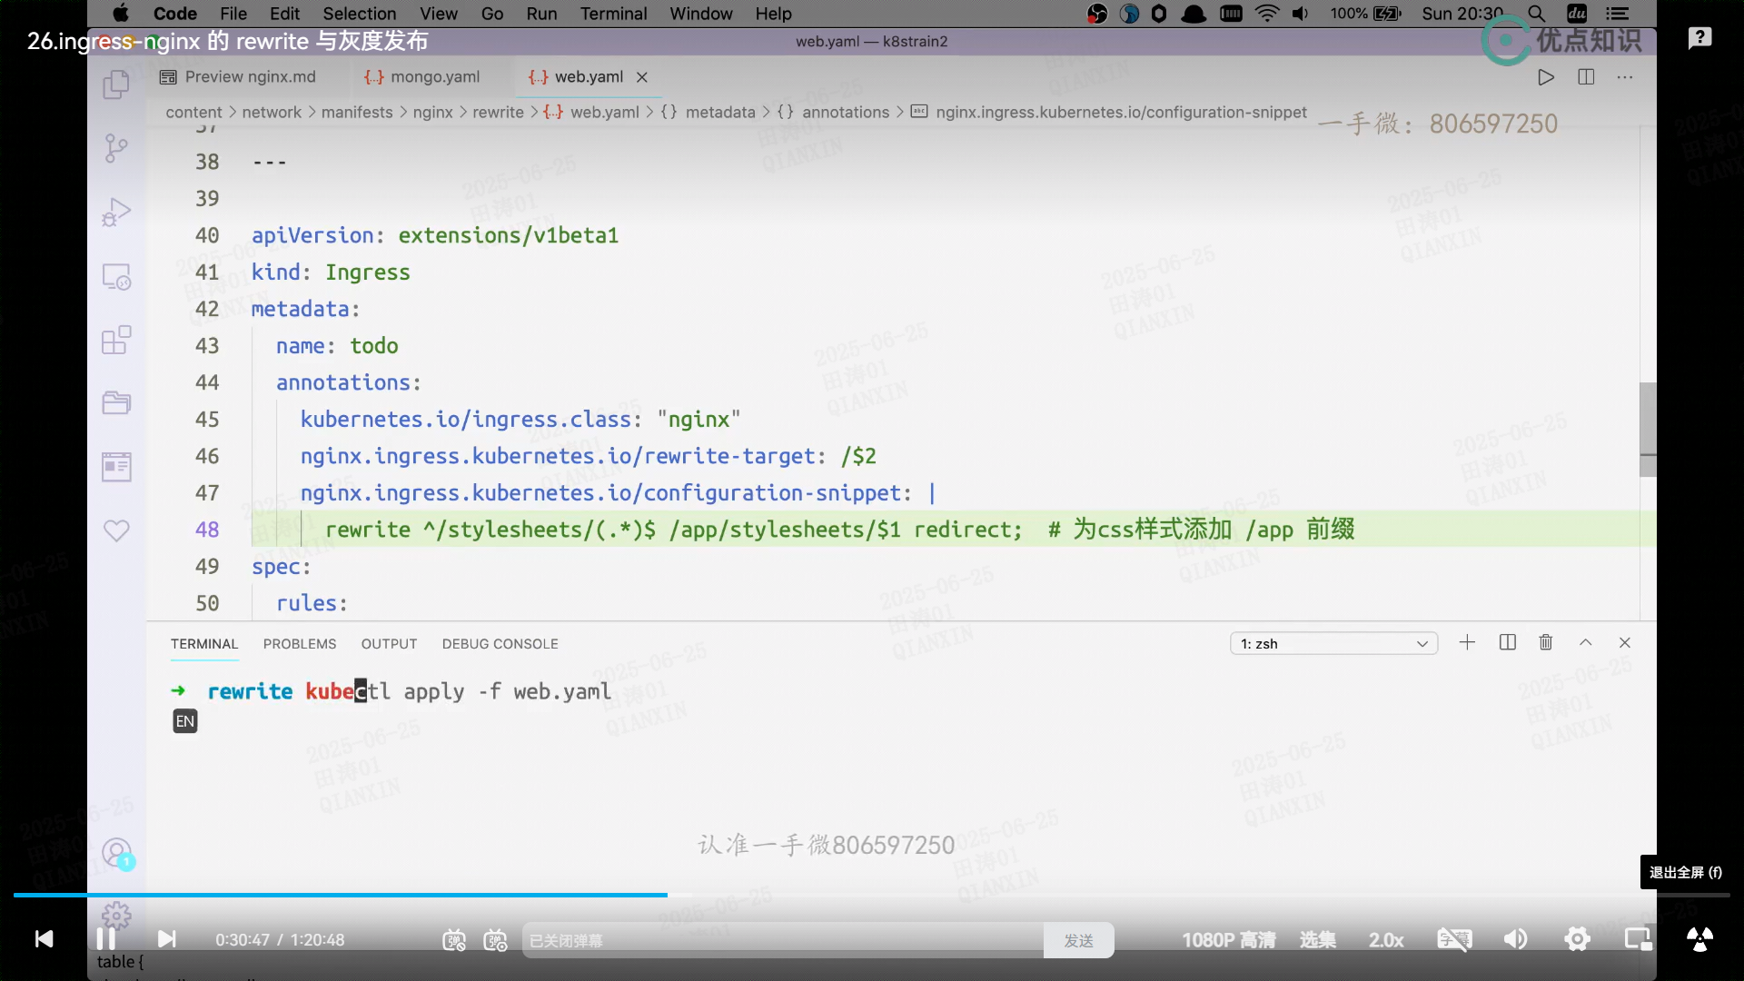Mute the video player volume

1515,939
